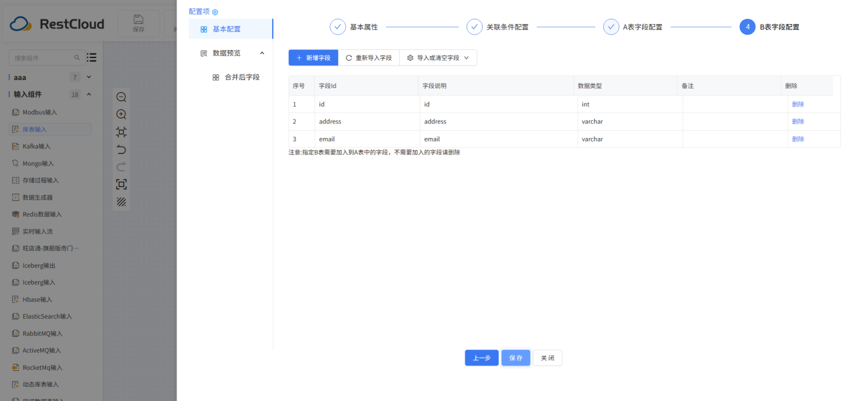This screenshot has width=847, height=401.
Task: Click the 保存 button at dialog bottom
Action: [516, 358]
